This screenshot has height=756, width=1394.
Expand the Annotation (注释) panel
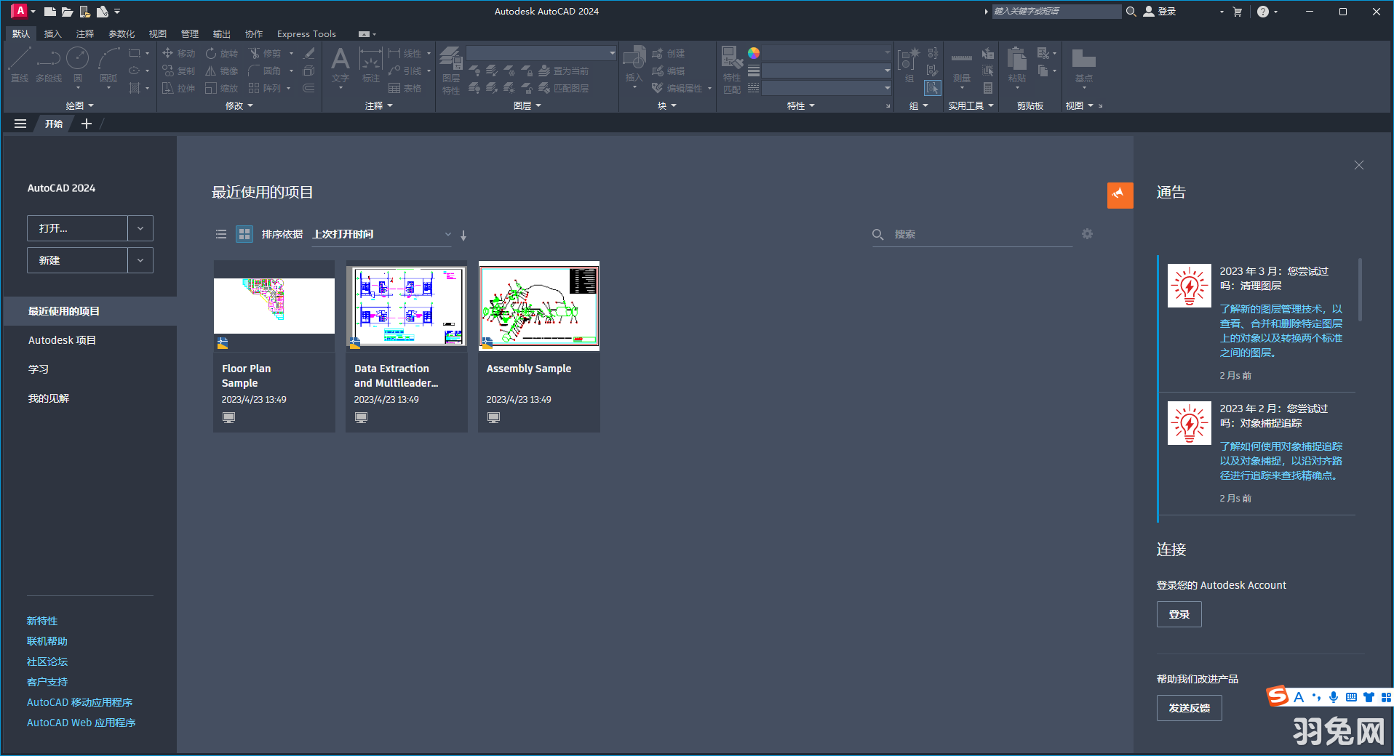click(x=379, y=105)
